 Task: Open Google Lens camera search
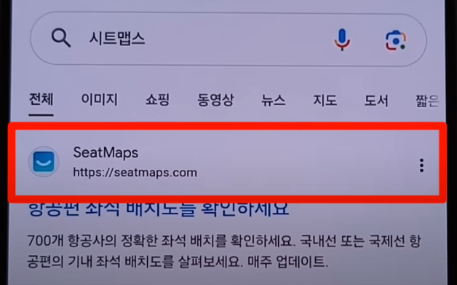click(395, 41)
